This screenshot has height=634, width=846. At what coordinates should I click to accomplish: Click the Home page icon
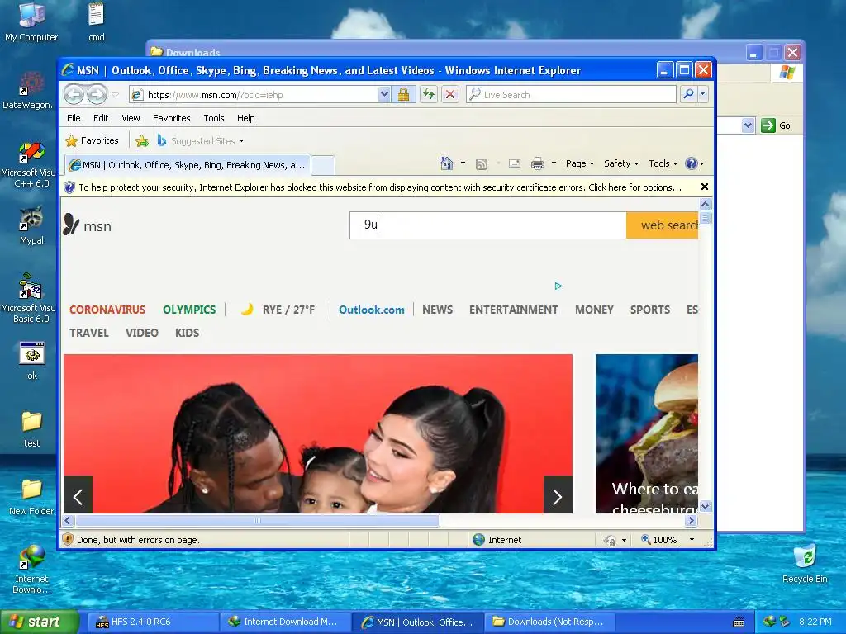click(x=447, y=163)
